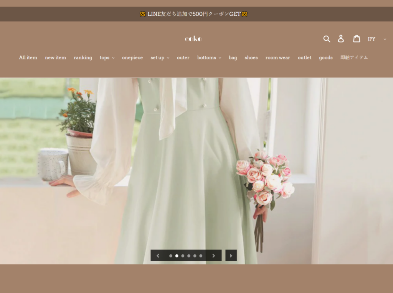Open the shoes category

coord(251,57)
